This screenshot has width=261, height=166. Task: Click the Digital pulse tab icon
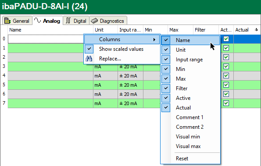pos(68,21)
